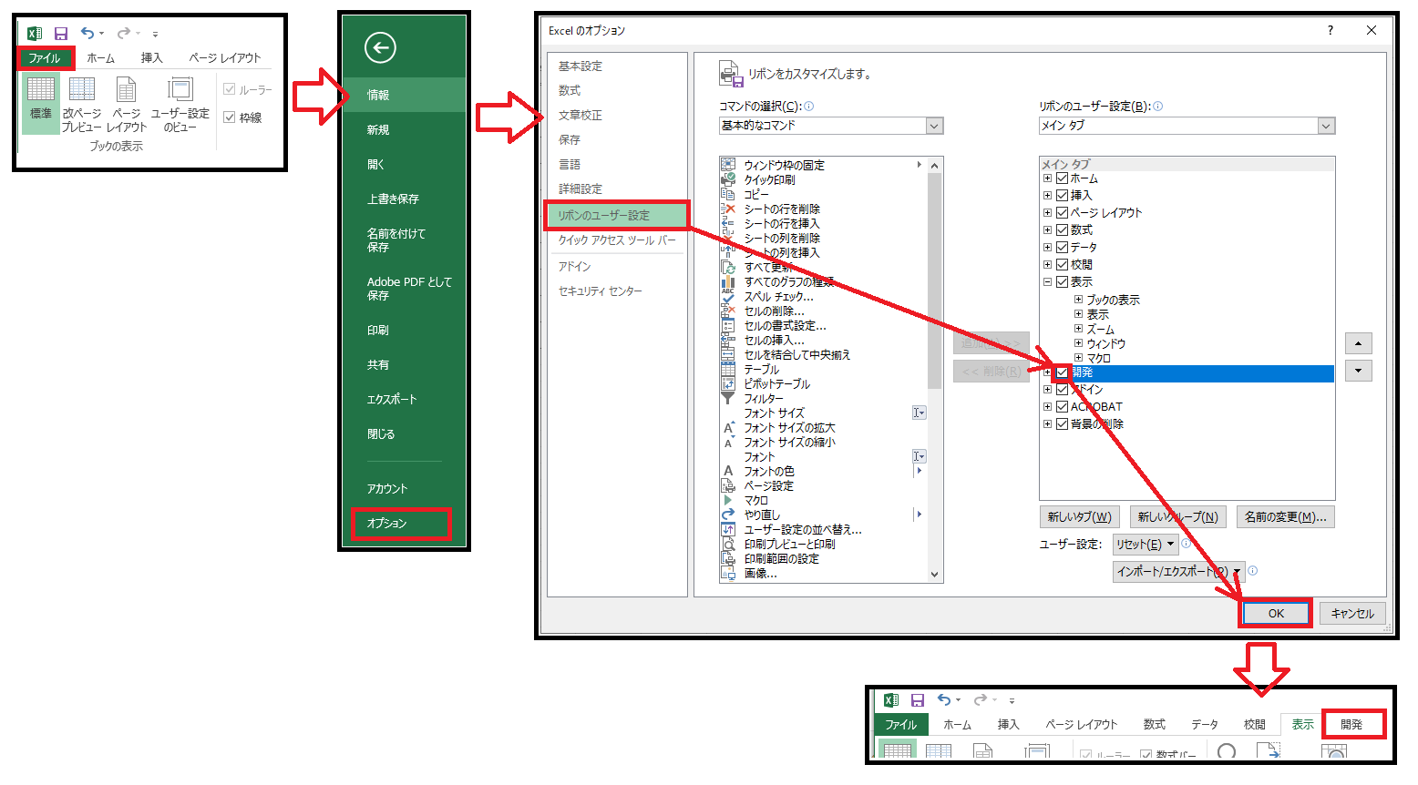1418x785 pixels.
Task: Collapse the 表示 tree node
Action: point(1048,282)
